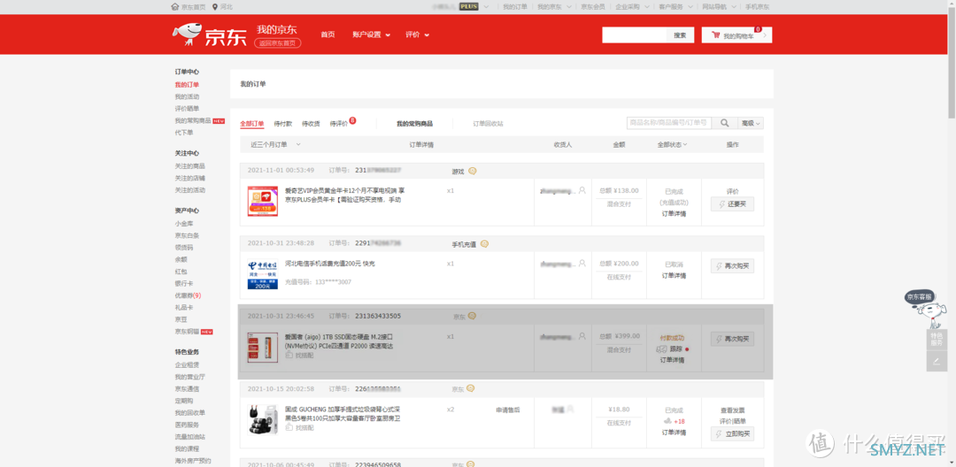The height and width of the screenshot is (467, 956).
Task: Click 还要买 for iQiyi VIP order
Action: coord(732,204)
